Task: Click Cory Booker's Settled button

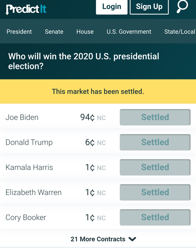Action: click(x=155, y=217)
